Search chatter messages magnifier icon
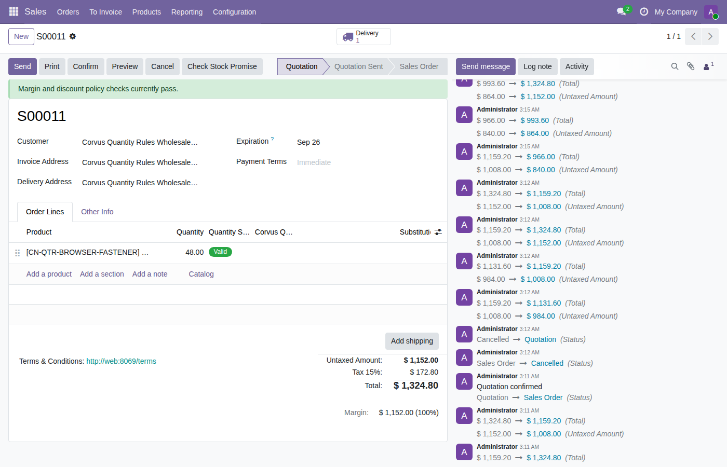This screenshot has height=467, width=727. [x=675, y=66]
